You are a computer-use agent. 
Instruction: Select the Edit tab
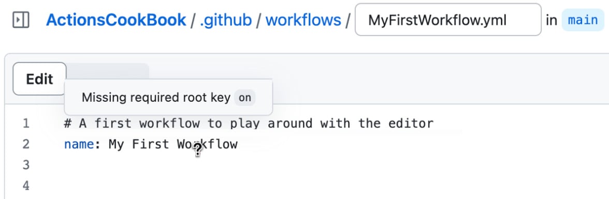39,79
